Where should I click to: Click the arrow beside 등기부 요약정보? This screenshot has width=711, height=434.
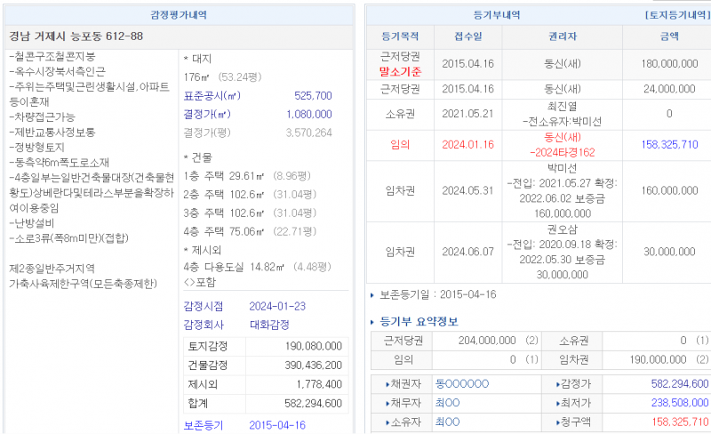372,321
